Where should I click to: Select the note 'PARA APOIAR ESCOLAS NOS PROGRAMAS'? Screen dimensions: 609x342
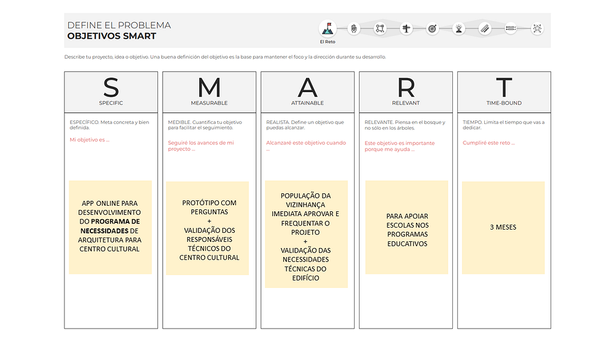[x=407, y=227]
